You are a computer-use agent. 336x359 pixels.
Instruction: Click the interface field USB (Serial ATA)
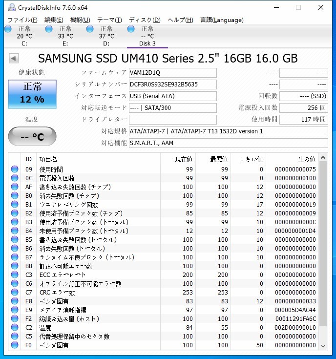click(x=173, y=96)
